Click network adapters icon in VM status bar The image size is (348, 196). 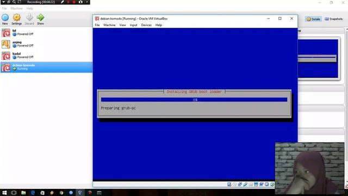coord(240,184)
